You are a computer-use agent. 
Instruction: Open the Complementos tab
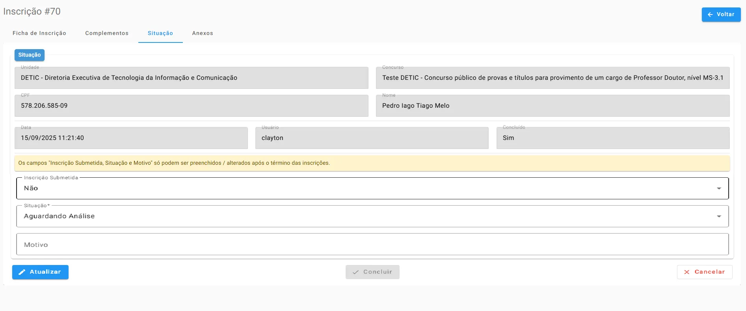click(107, 33)
